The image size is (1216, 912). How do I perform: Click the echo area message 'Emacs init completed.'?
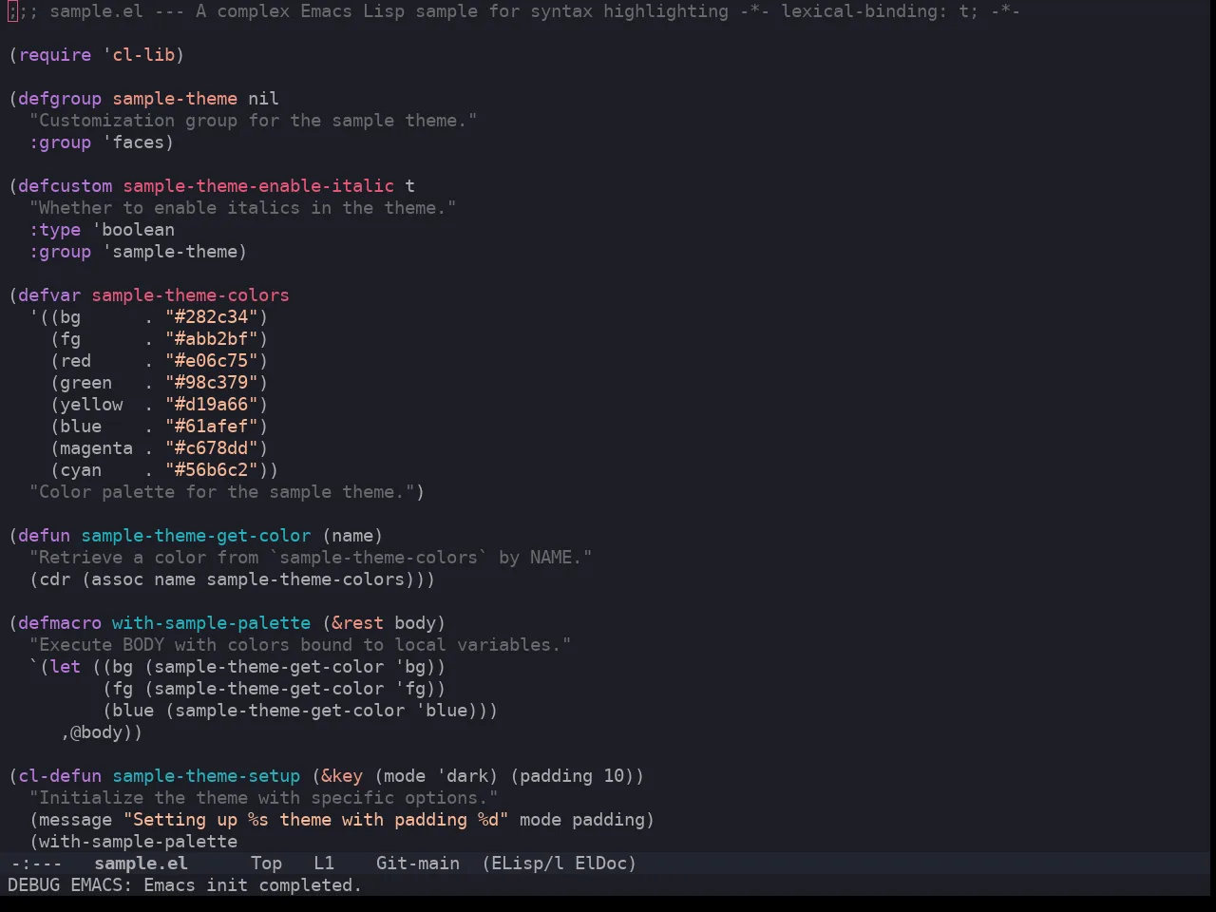pyautogui.click(x=253, y=885)
